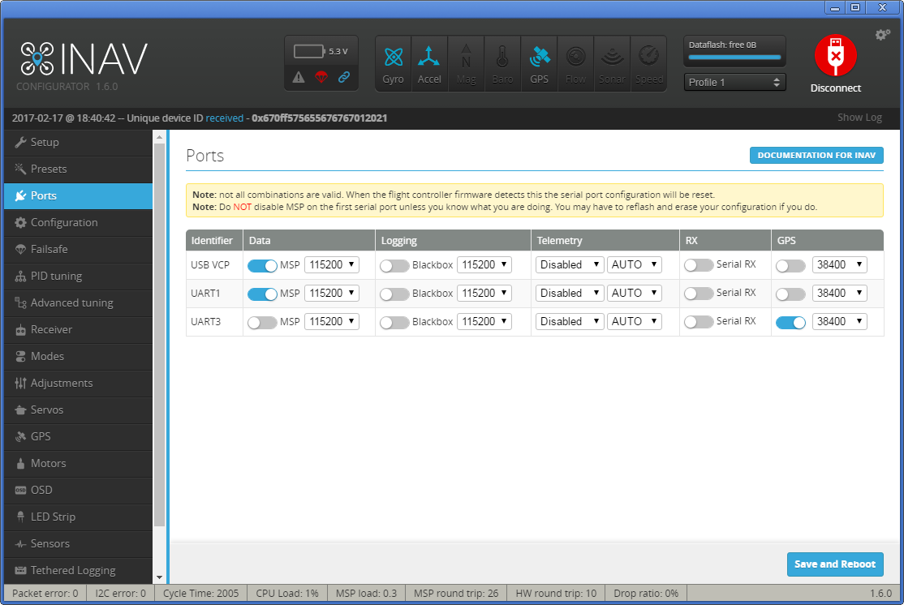This screenshot has width=904, height=605.
Task: Click the INAV logo
Action: (84, 58)
